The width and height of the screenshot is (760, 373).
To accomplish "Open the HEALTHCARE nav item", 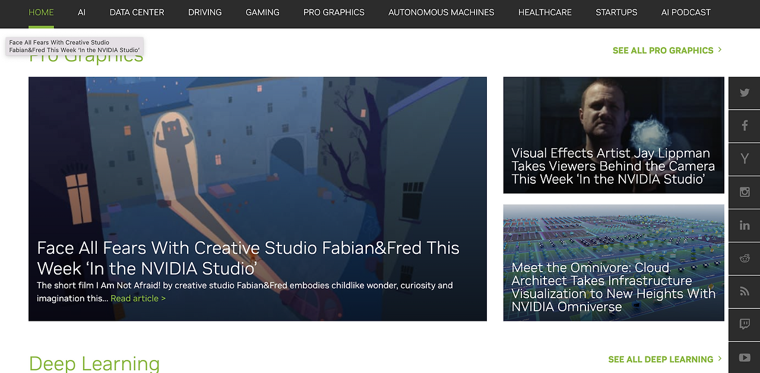I will 545,12.
